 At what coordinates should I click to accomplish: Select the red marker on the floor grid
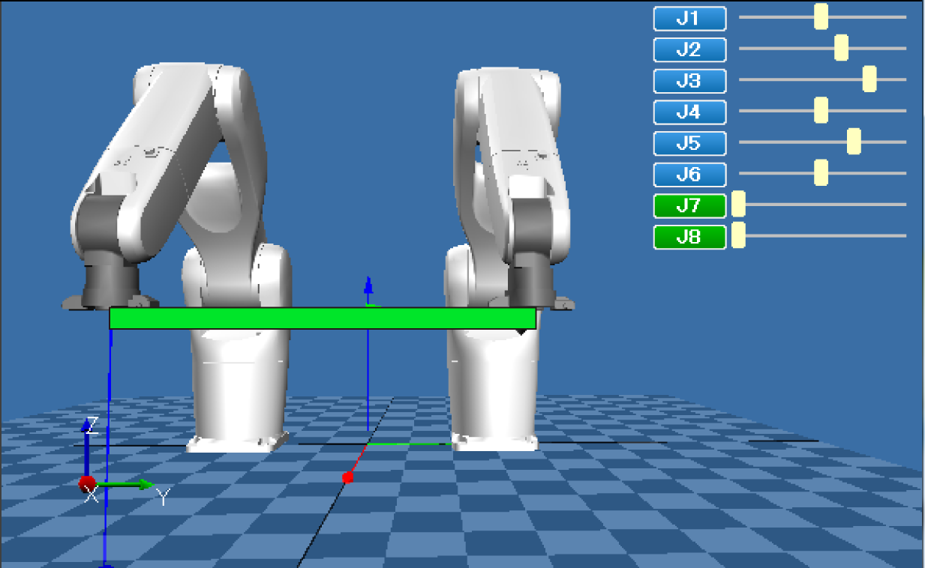[347, 477]
